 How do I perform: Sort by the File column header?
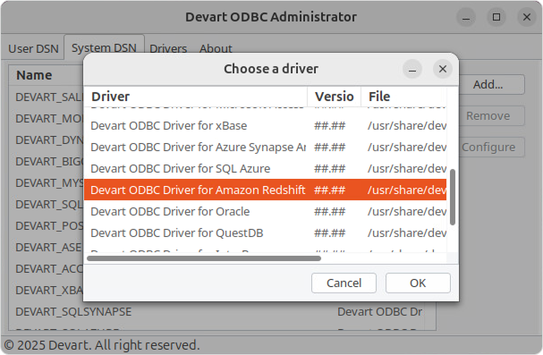coord(403,97)
